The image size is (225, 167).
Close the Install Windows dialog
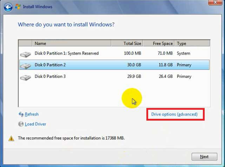(x=215, y=2)
